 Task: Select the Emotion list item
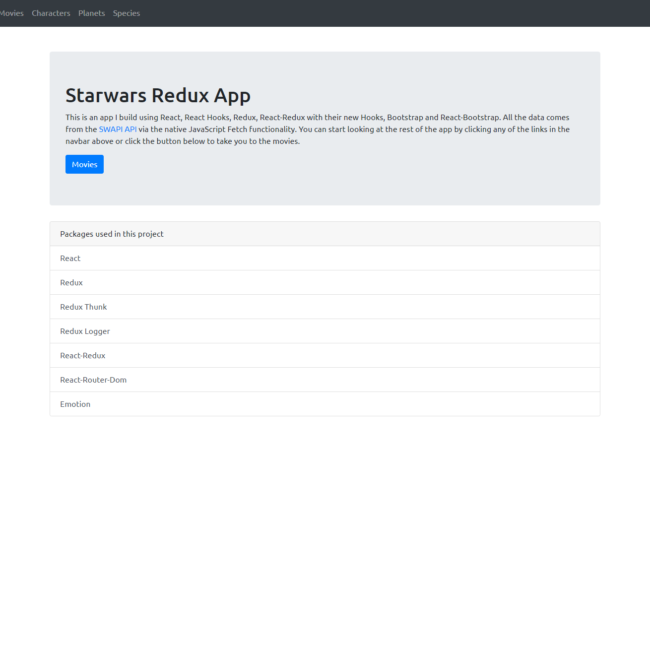[325, 404]
